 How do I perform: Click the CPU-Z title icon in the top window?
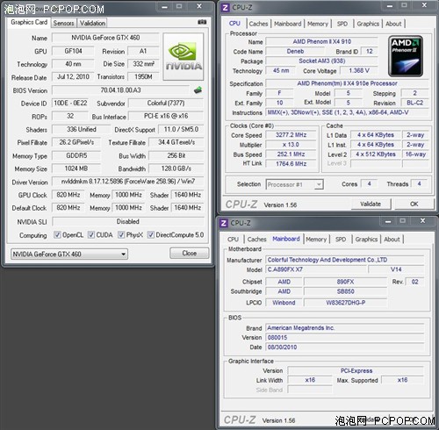tap(225, 7)
